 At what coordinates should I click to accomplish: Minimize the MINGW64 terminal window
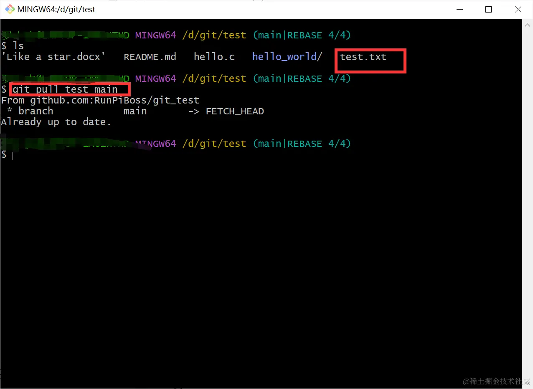coord(459,9)
